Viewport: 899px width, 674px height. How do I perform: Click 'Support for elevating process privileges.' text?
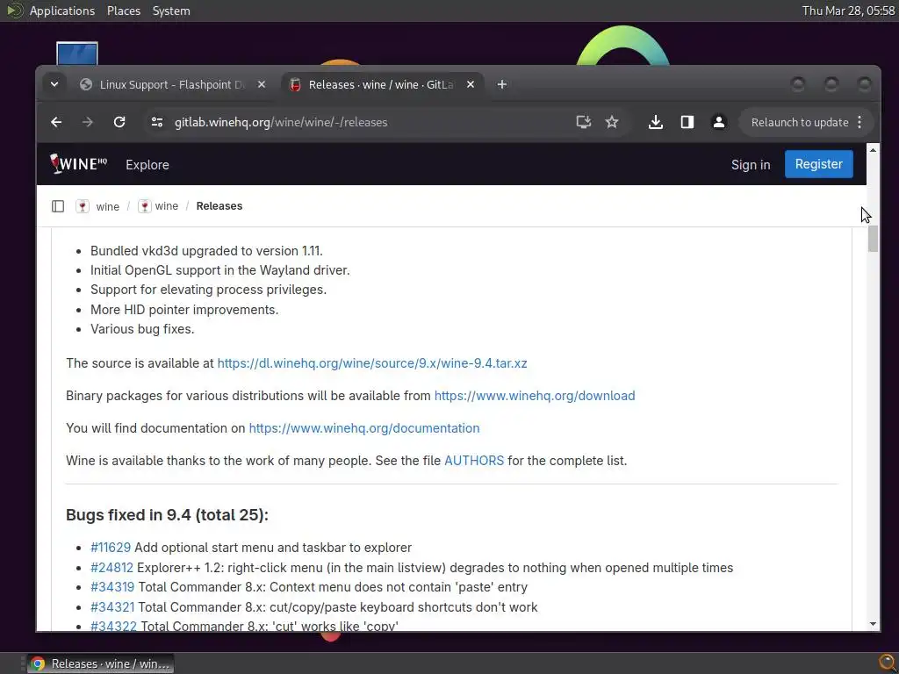click(208, 290)
